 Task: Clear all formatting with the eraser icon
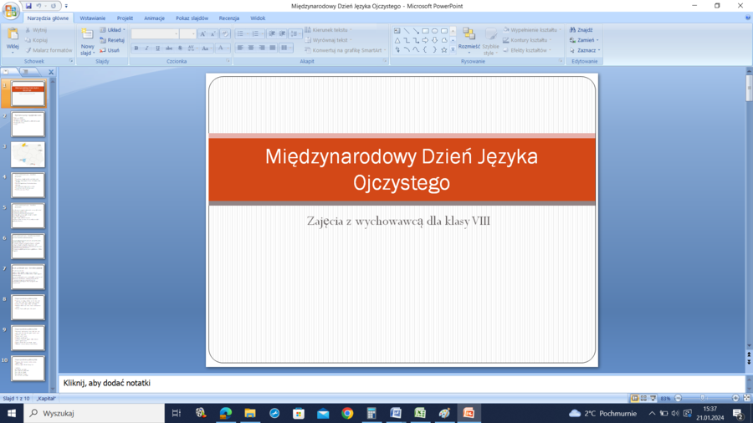click(225, 34)
